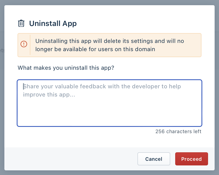This screenshot has height=175, width=219.
Task: Click the "Uninstall App" dialog heading
Action: 53,23
